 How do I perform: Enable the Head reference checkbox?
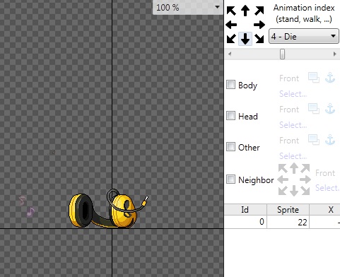(230, 116)
